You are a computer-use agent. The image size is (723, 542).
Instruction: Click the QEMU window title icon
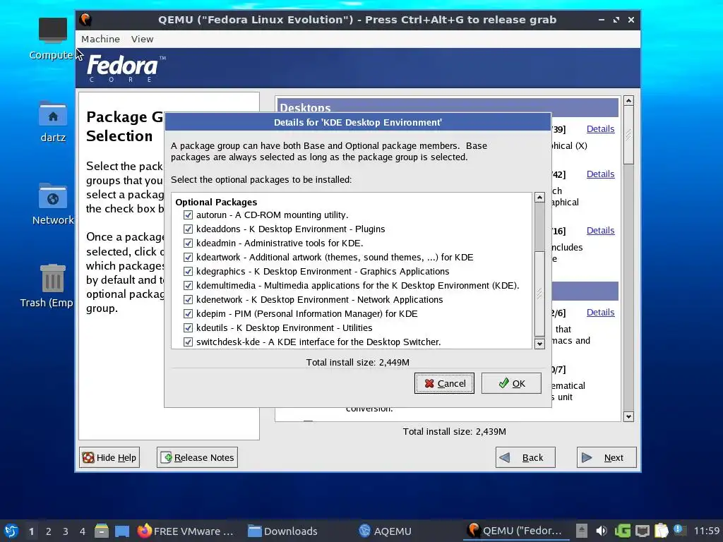pos(85,20)
